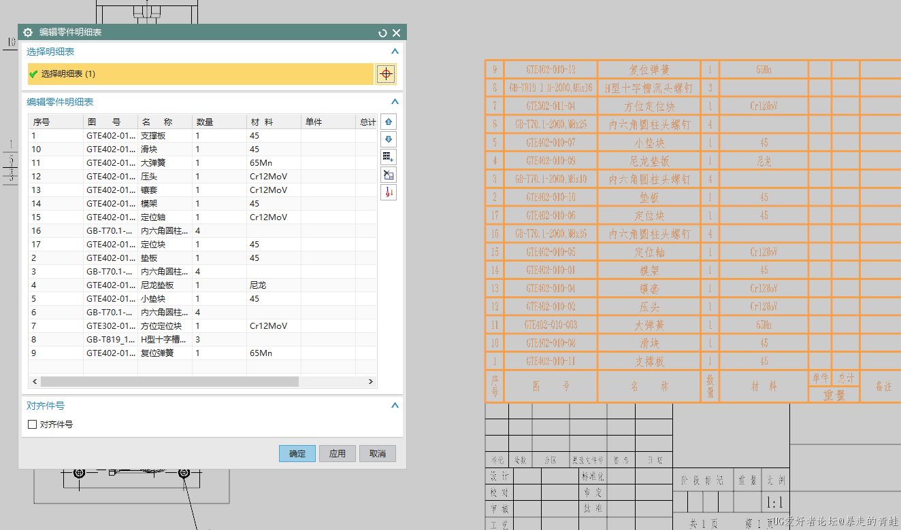Select the 模架 row in the dialog table
The height and width of the screenshot is (530, 901).
[203, 204]
